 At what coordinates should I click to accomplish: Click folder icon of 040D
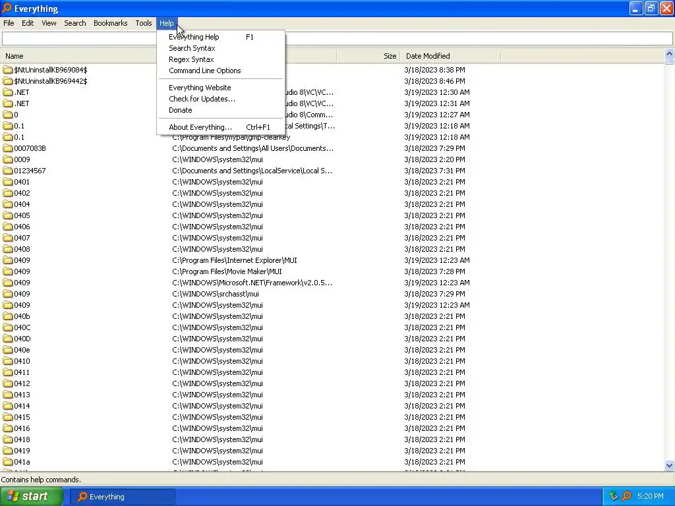[8, 339]
